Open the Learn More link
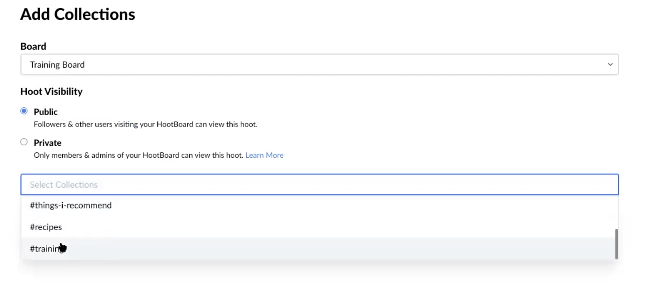The height and width of the screenshot is (290, 648). click(x=264, y=155)
